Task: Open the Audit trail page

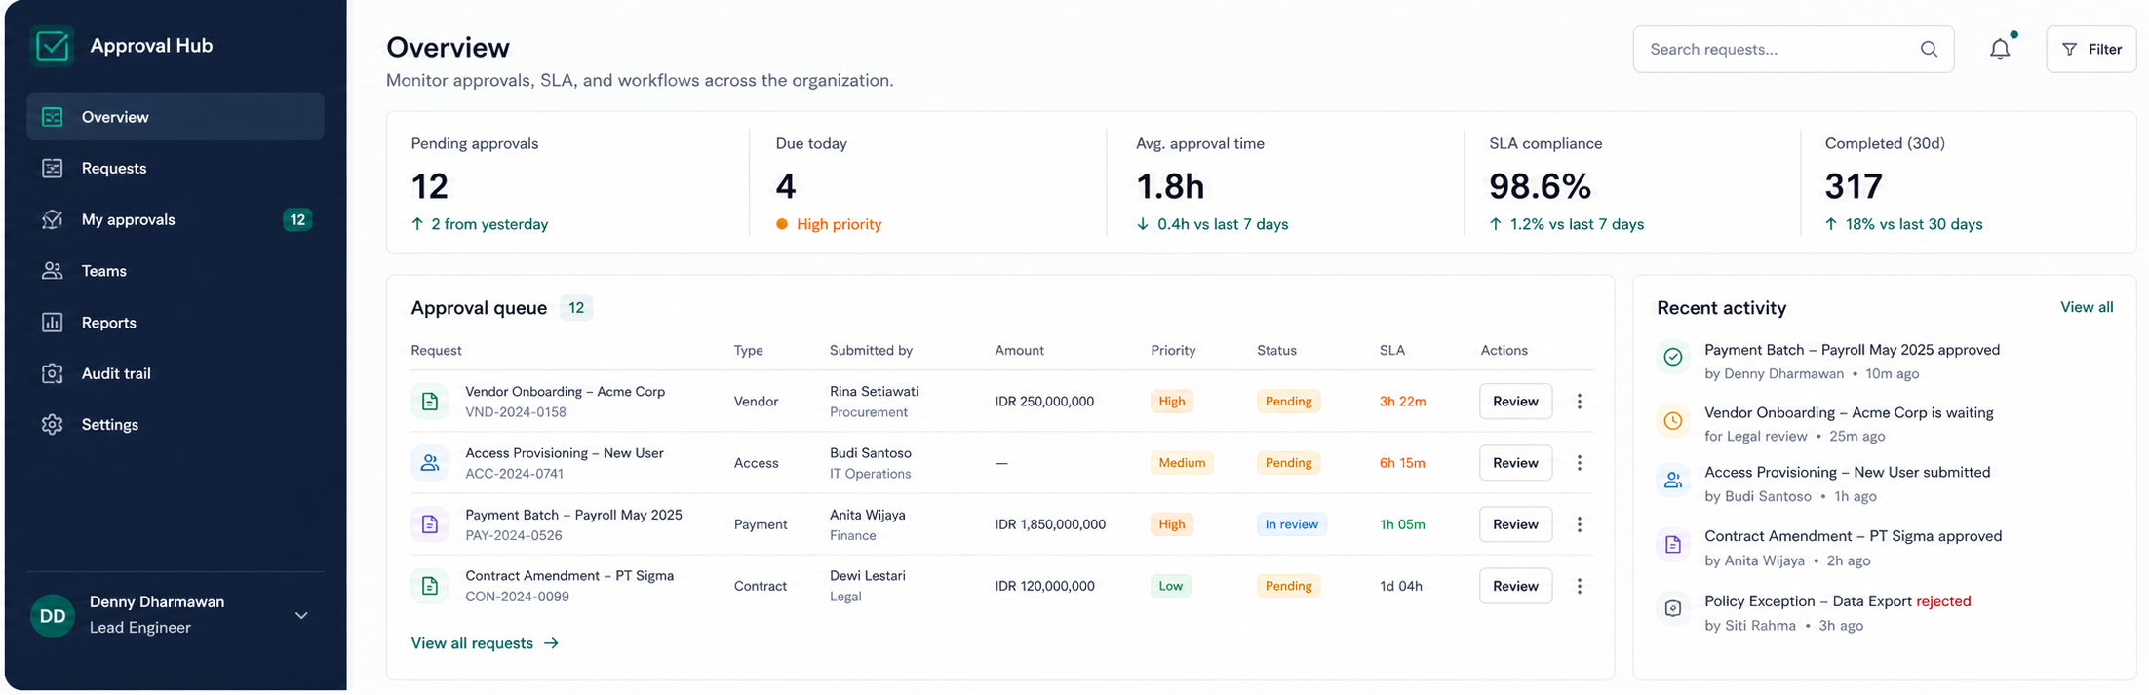Action: [176, 373]
